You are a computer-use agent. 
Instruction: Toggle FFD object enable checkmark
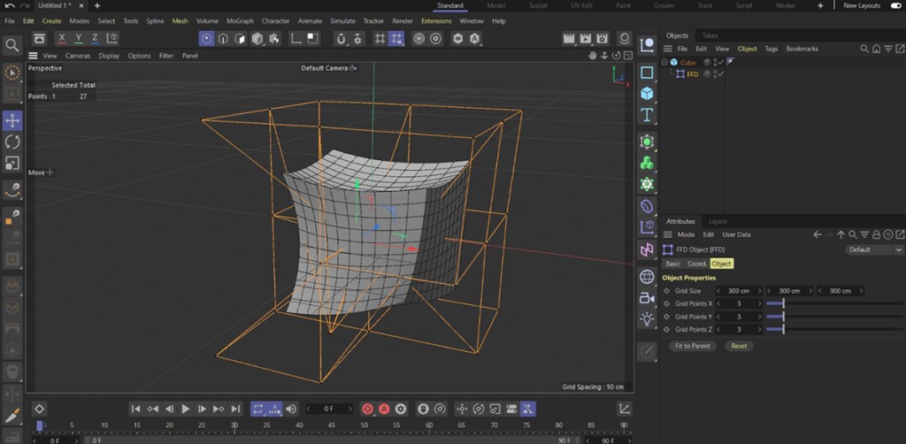click(x=722, y=74)
